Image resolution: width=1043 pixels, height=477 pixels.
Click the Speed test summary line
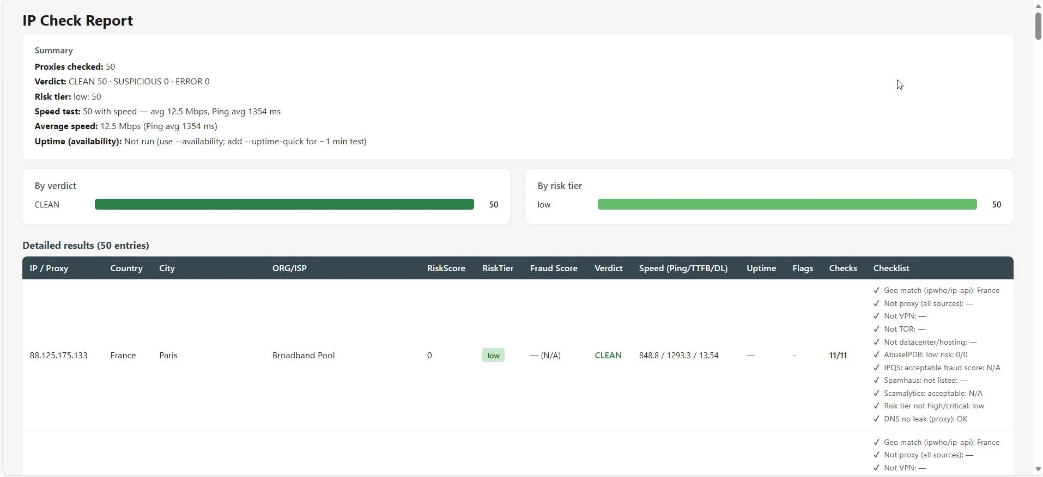coord(157,111)
